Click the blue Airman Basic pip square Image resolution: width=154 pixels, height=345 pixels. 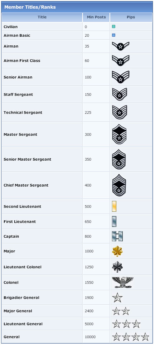coord(114,35)
